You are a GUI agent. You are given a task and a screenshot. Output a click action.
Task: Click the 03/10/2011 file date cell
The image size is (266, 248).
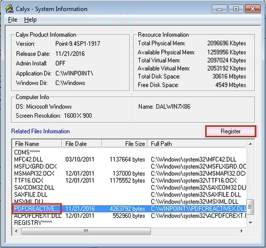click(80, 160)
